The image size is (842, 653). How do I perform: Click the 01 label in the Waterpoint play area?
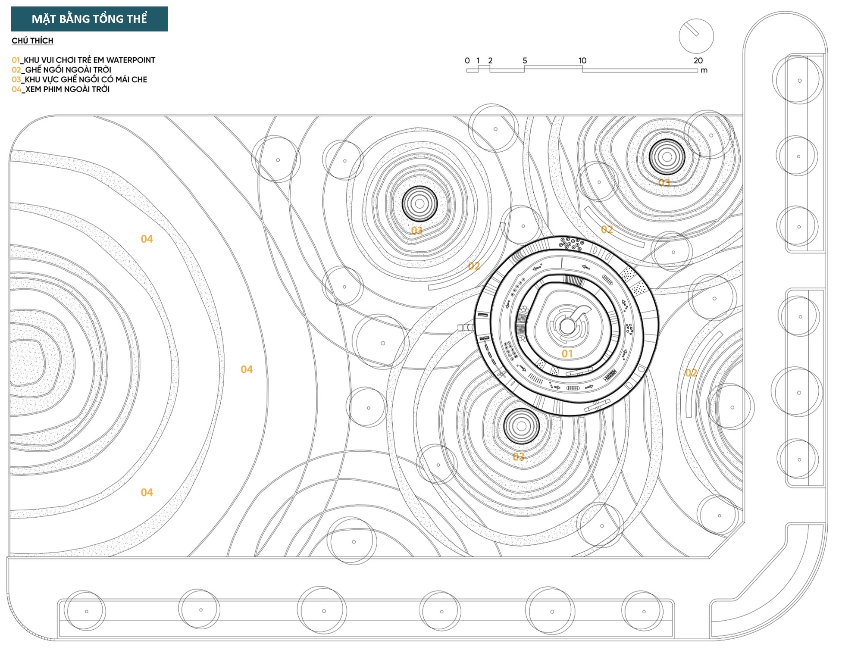(567, 354)
